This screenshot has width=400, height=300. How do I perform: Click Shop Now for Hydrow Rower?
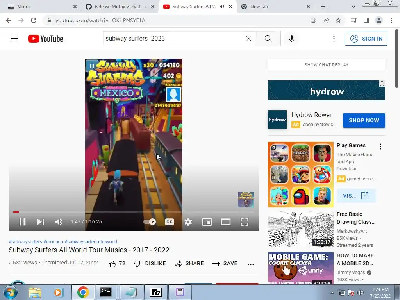(x=364, y=120)
